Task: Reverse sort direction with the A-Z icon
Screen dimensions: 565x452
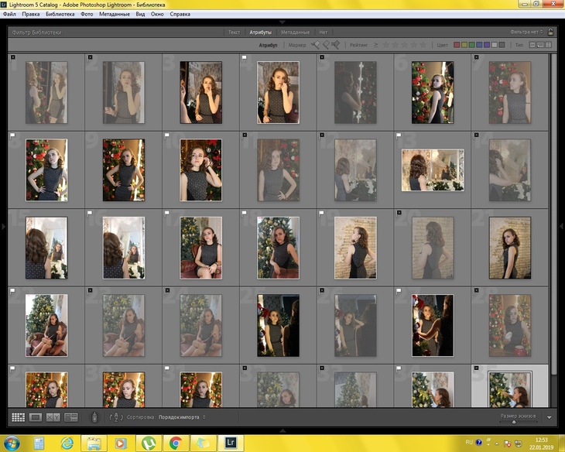Action: 116,417
